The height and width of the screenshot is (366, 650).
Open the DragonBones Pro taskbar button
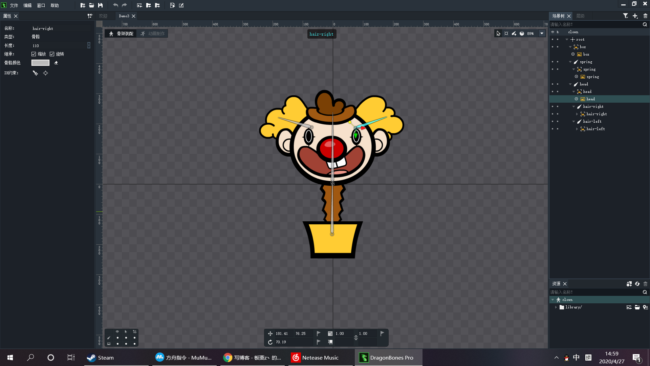[x=388, y=358]
